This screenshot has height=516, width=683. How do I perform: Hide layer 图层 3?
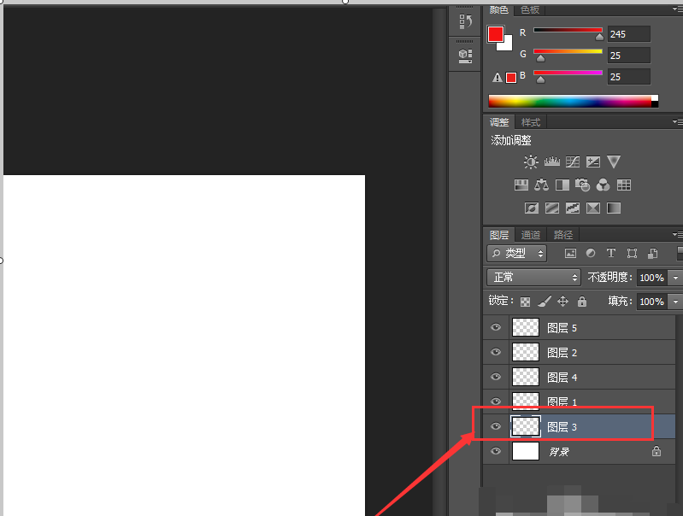click(496, 426)
